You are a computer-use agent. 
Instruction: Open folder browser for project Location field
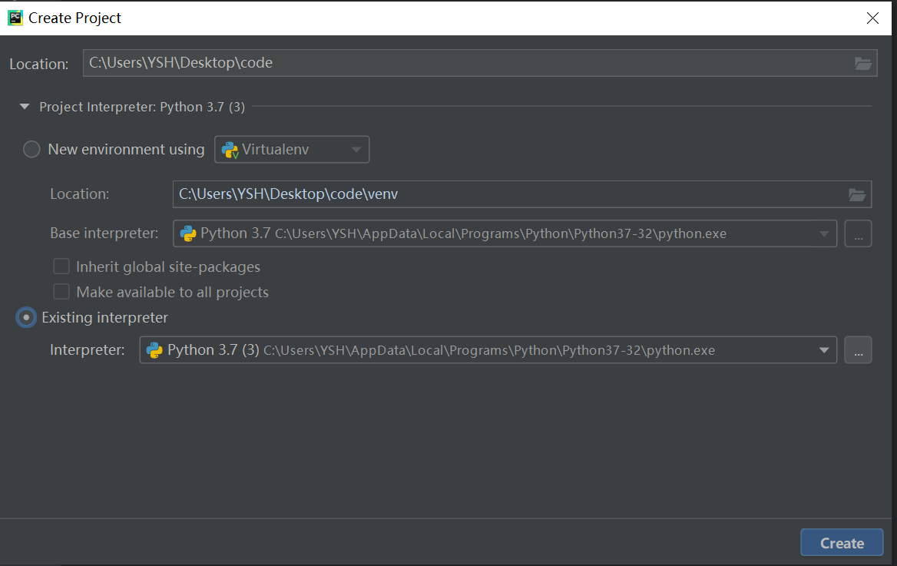point(862,63)
